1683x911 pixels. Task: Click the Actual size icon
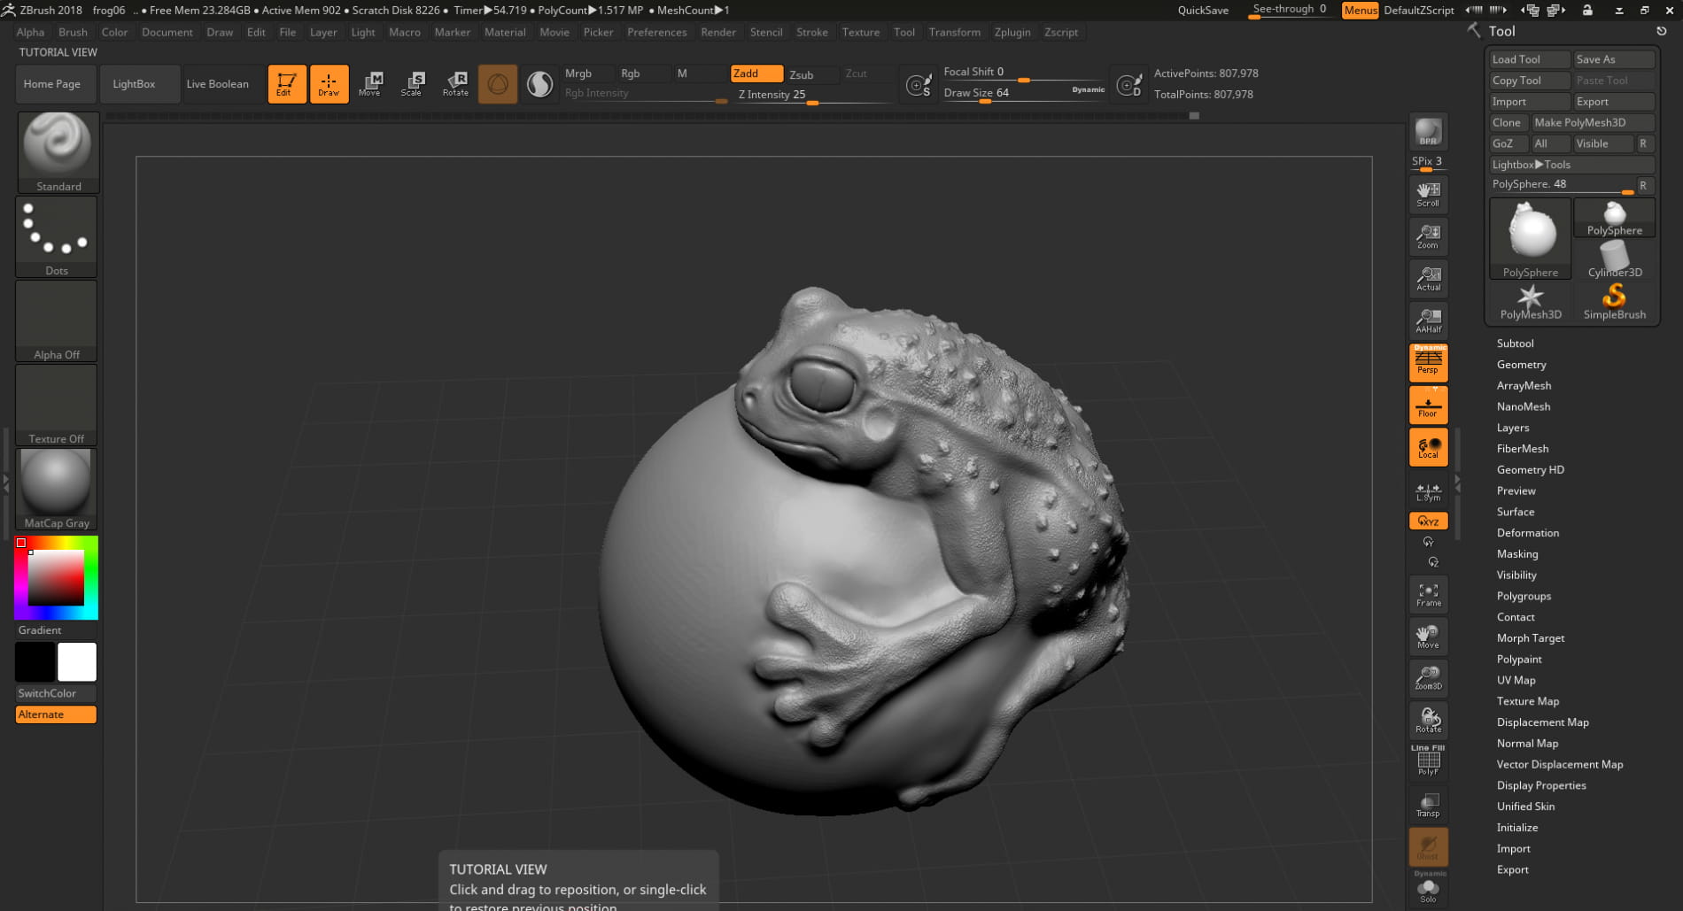tap(1428, 278)
